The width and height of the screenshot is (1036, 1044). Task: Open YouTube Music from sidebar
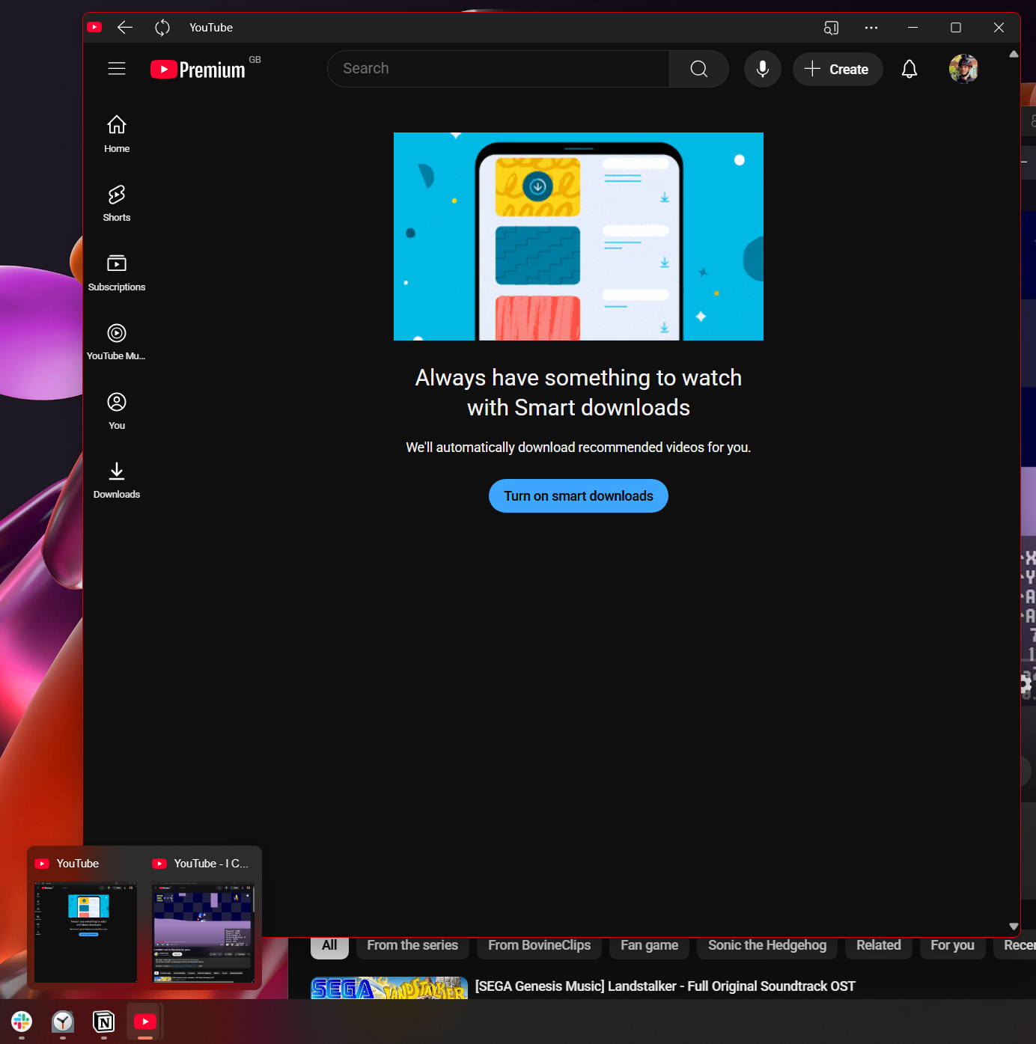click(117, 342)
